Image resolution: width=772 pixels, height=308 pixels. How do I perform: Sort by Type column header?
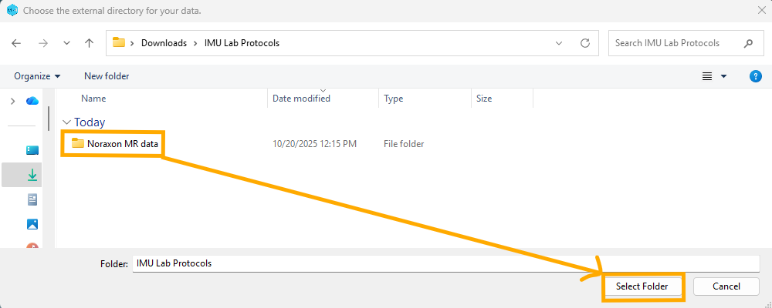[x=394, y=99]
